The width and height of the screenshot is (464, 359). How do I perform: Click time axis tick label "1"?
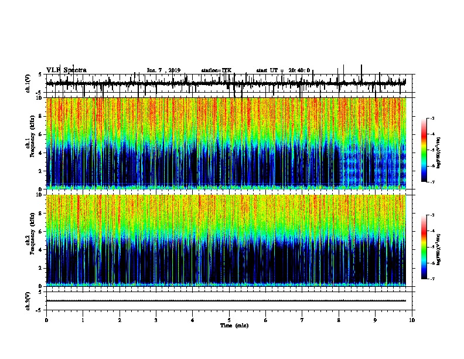click(x=83, y=320)
